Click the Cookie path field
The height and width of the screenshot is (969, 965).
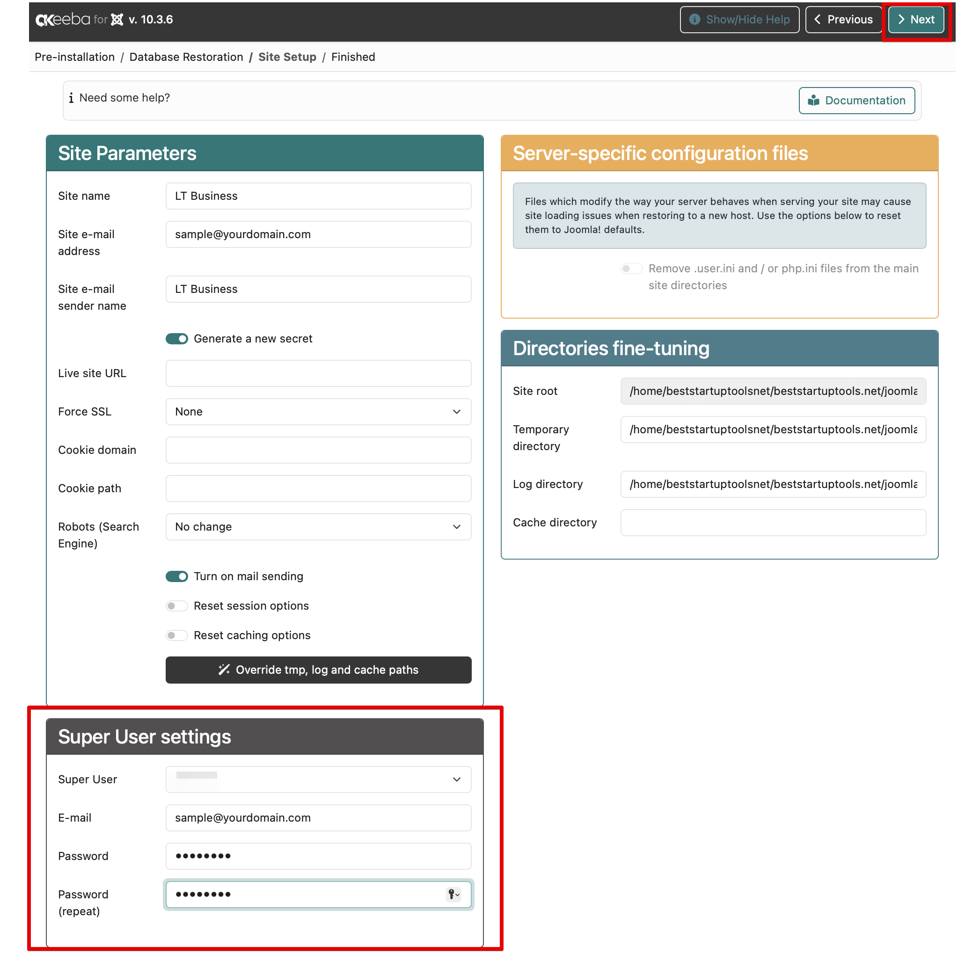pyautogui.click(x=319, y=488)
